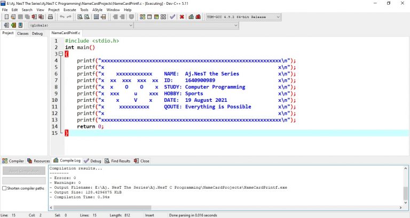Expand the (globals) scope dropdown

click(x=130, y=25)
